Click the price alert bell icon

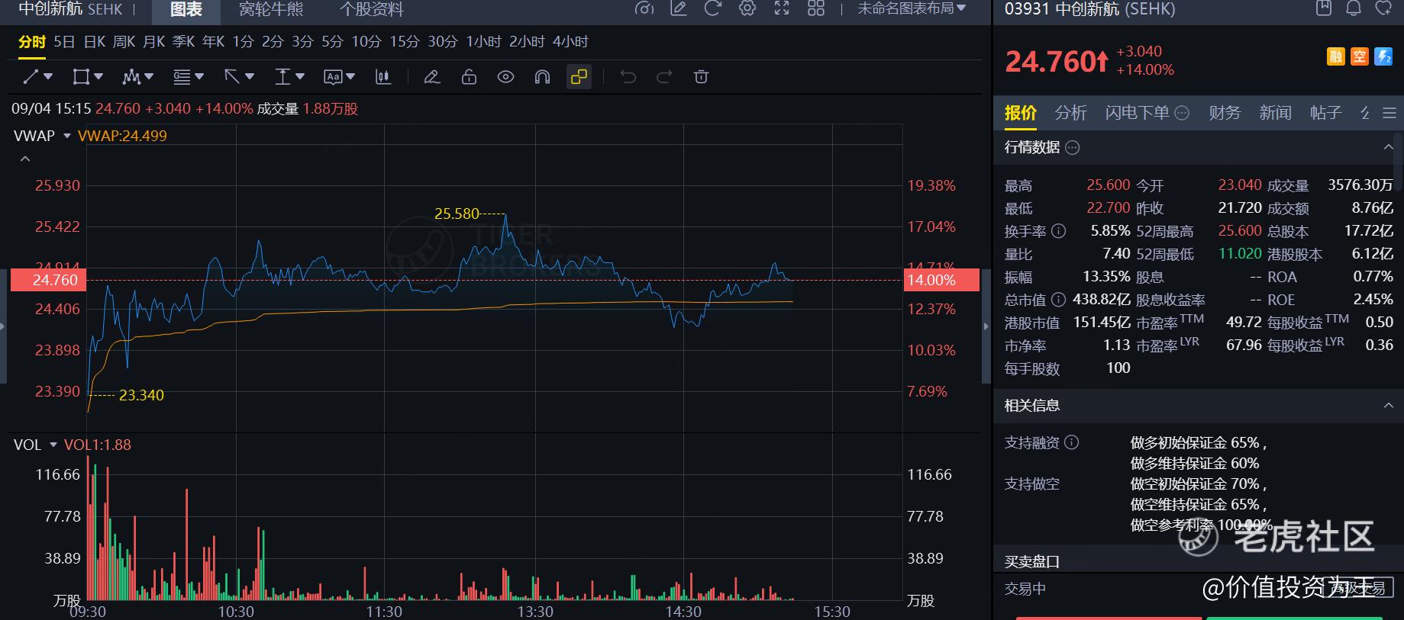point(1354,8)
